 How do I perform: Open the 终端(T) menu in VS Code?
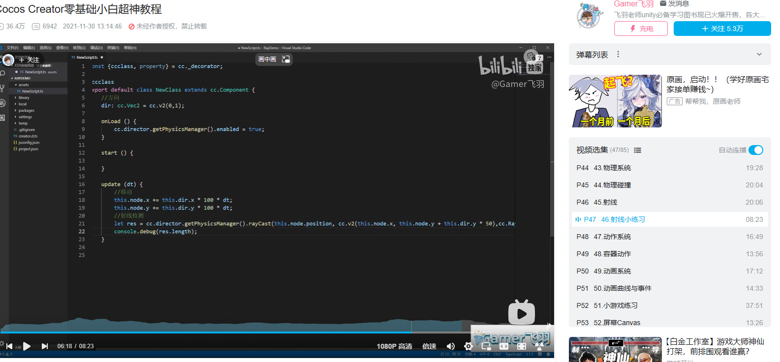(x=114, y=48)
